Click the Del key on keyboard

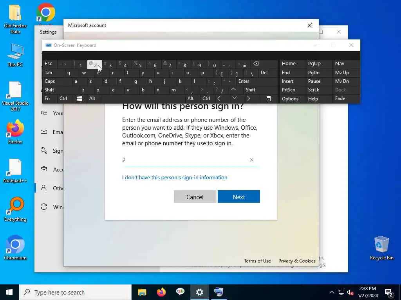coord(268,73)
